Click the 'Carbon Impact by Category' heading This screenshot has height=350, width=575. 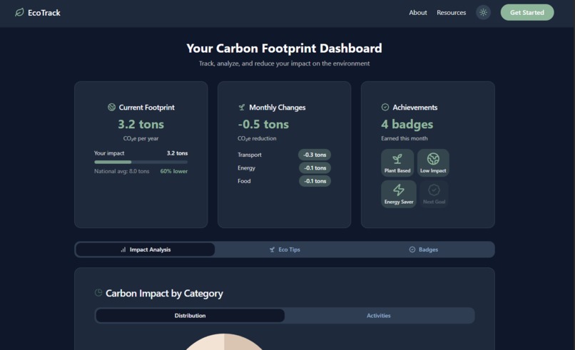click(x=164, y=293)
